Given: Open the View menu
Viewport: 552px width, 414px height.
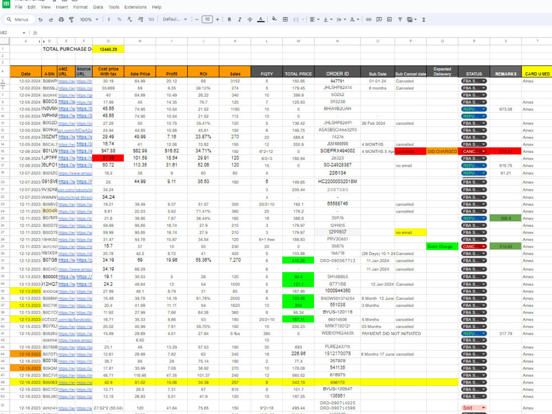Looking at the screenshot, I should [46, 7].
